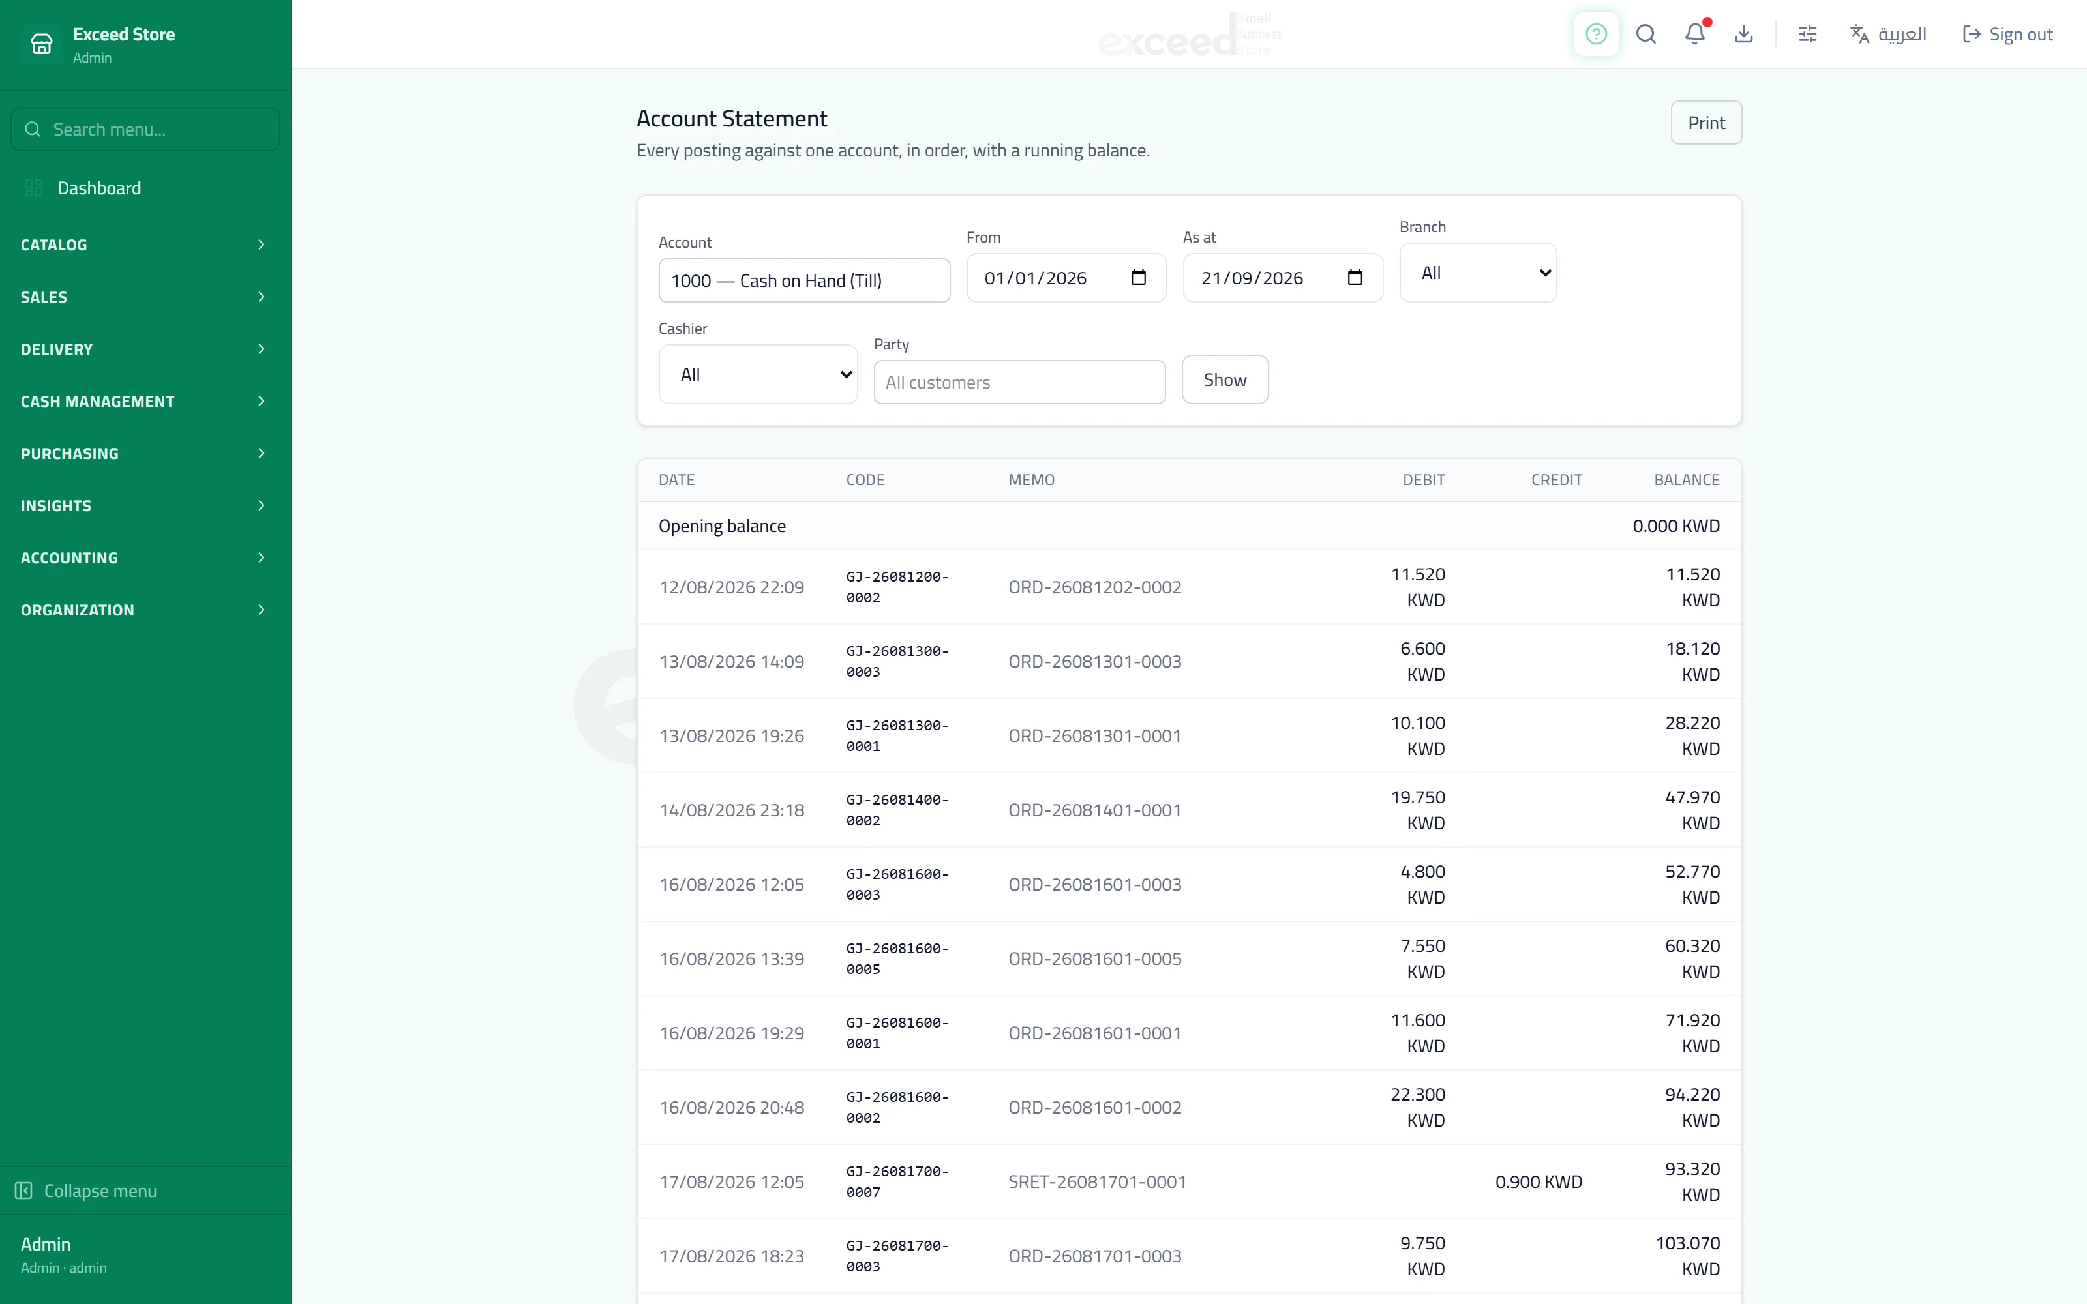Open calendar picker in As at field
This screenshot has width=2087, height=1304.
tap(1355, 278)
